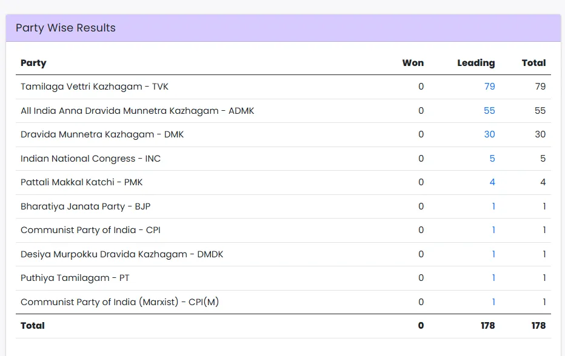This screenshot has height=356, width=565.
Task: Click the grand total won value 0
Action: [421, 326]
